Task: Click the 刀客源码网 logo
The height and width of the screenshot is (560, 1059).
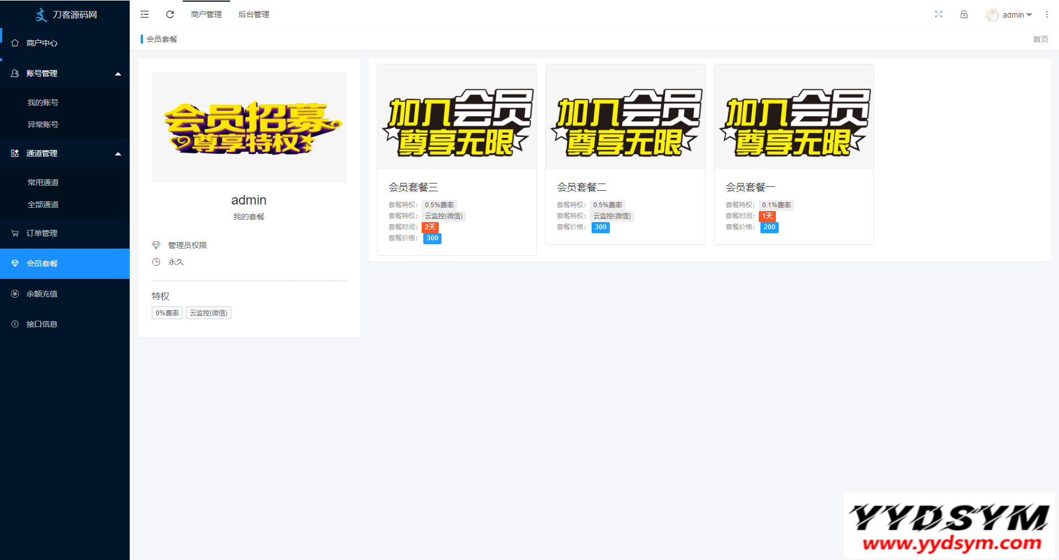Action: [x=65, y=14]
